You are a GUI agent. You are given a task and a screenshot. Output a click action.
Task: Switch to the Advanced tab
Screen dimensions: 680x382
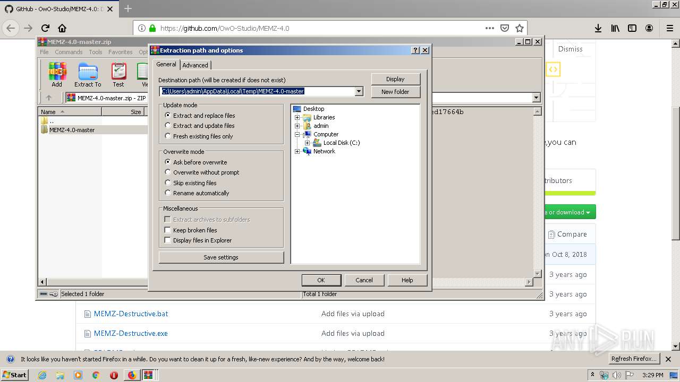click(x=195, y=65)
